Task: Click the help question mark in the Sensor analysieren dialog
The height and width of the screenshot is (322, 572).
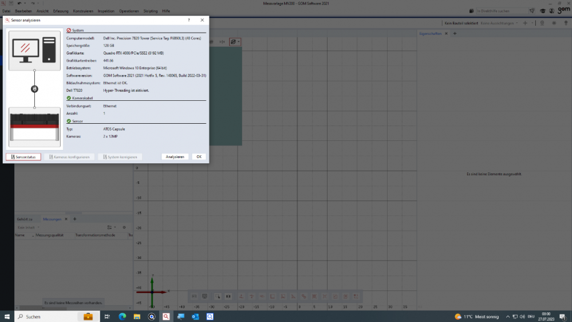Action: (x=189, y=20)
